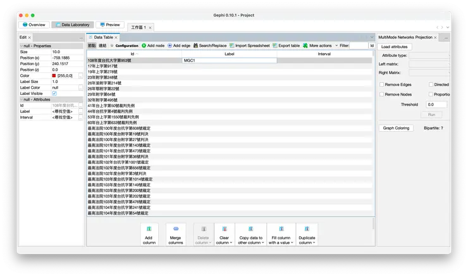Go to previous workspace arrow
The width and height of the screenshot is (468, 276).
click(437, 27)
